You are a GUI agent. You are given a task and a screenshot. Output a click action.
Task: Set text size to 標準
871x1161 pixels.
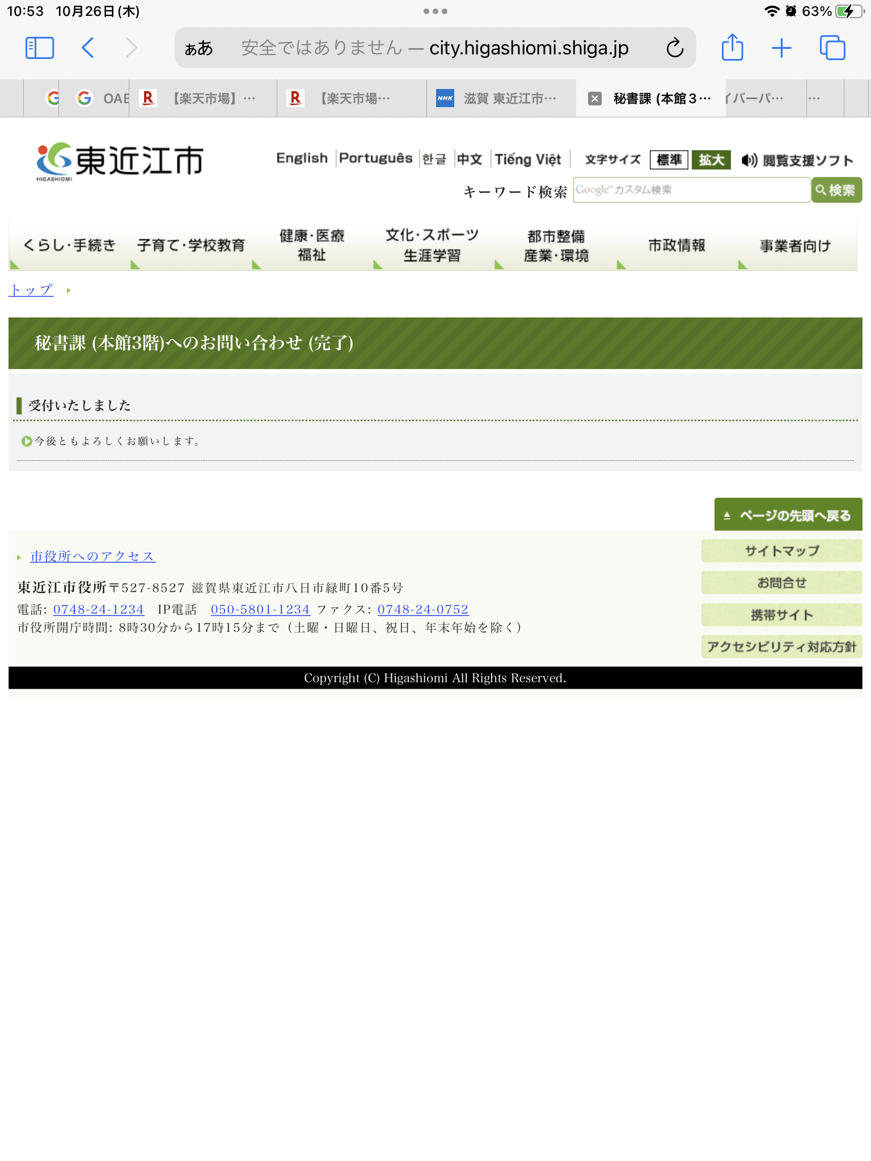coord(669,160)
